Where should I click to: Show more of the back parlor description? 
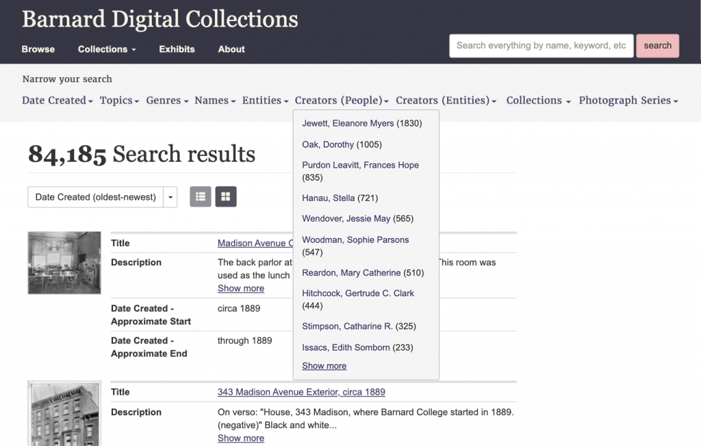[x=241, y=288]
